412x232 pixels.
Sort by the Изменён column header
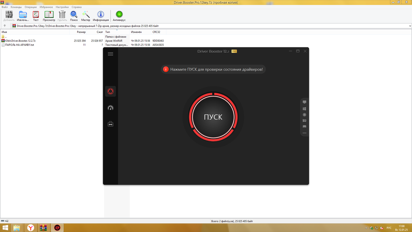click(140, 32)
